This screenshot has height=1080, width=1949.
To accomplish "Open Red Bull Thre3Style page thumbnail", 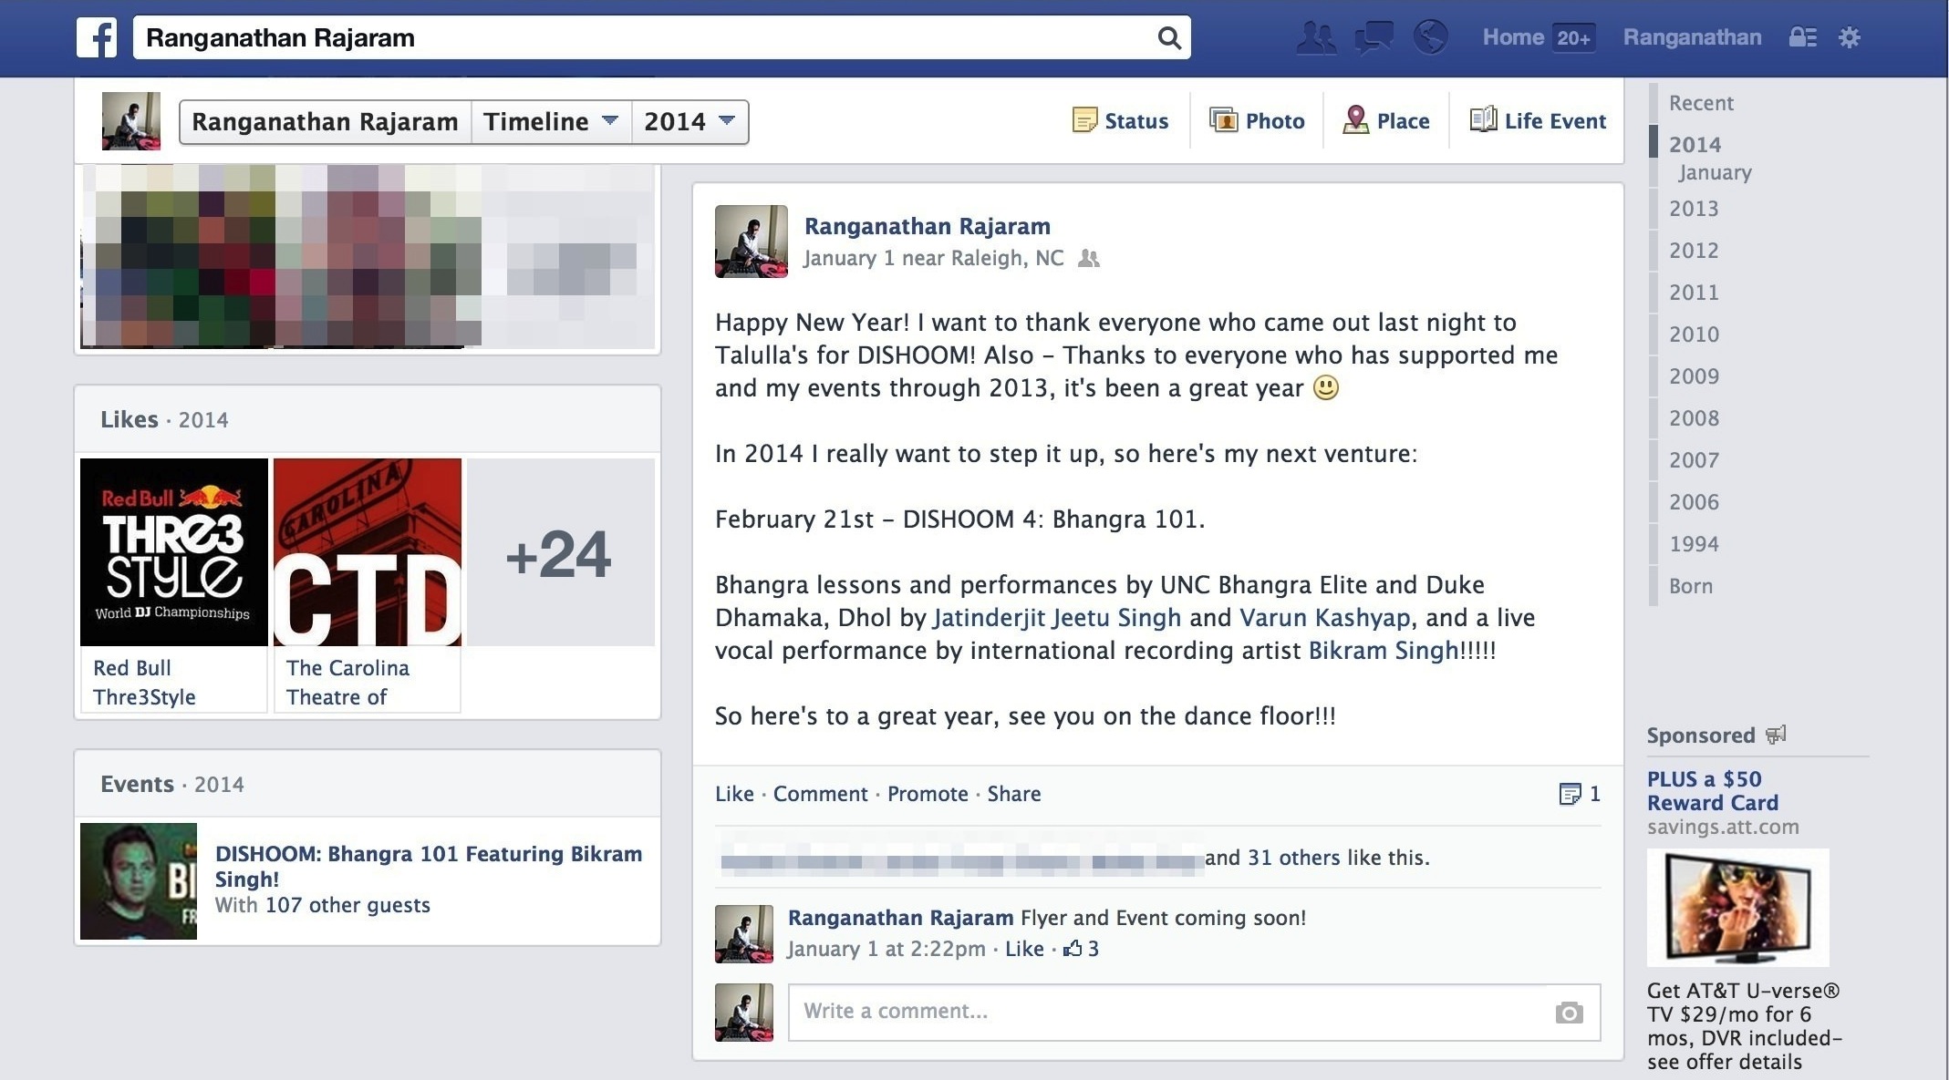I will click(174, 552).
